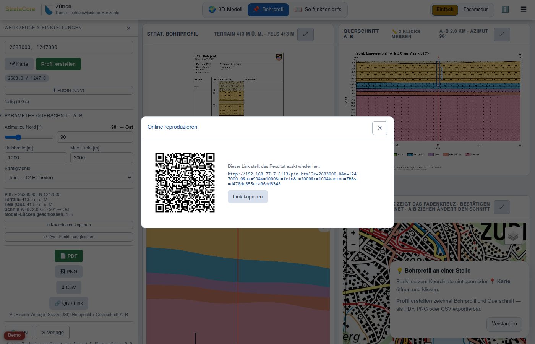Open the So funktioniert's tab
Image resolution: width=535 pixels, height=344 pixels.
318,10
